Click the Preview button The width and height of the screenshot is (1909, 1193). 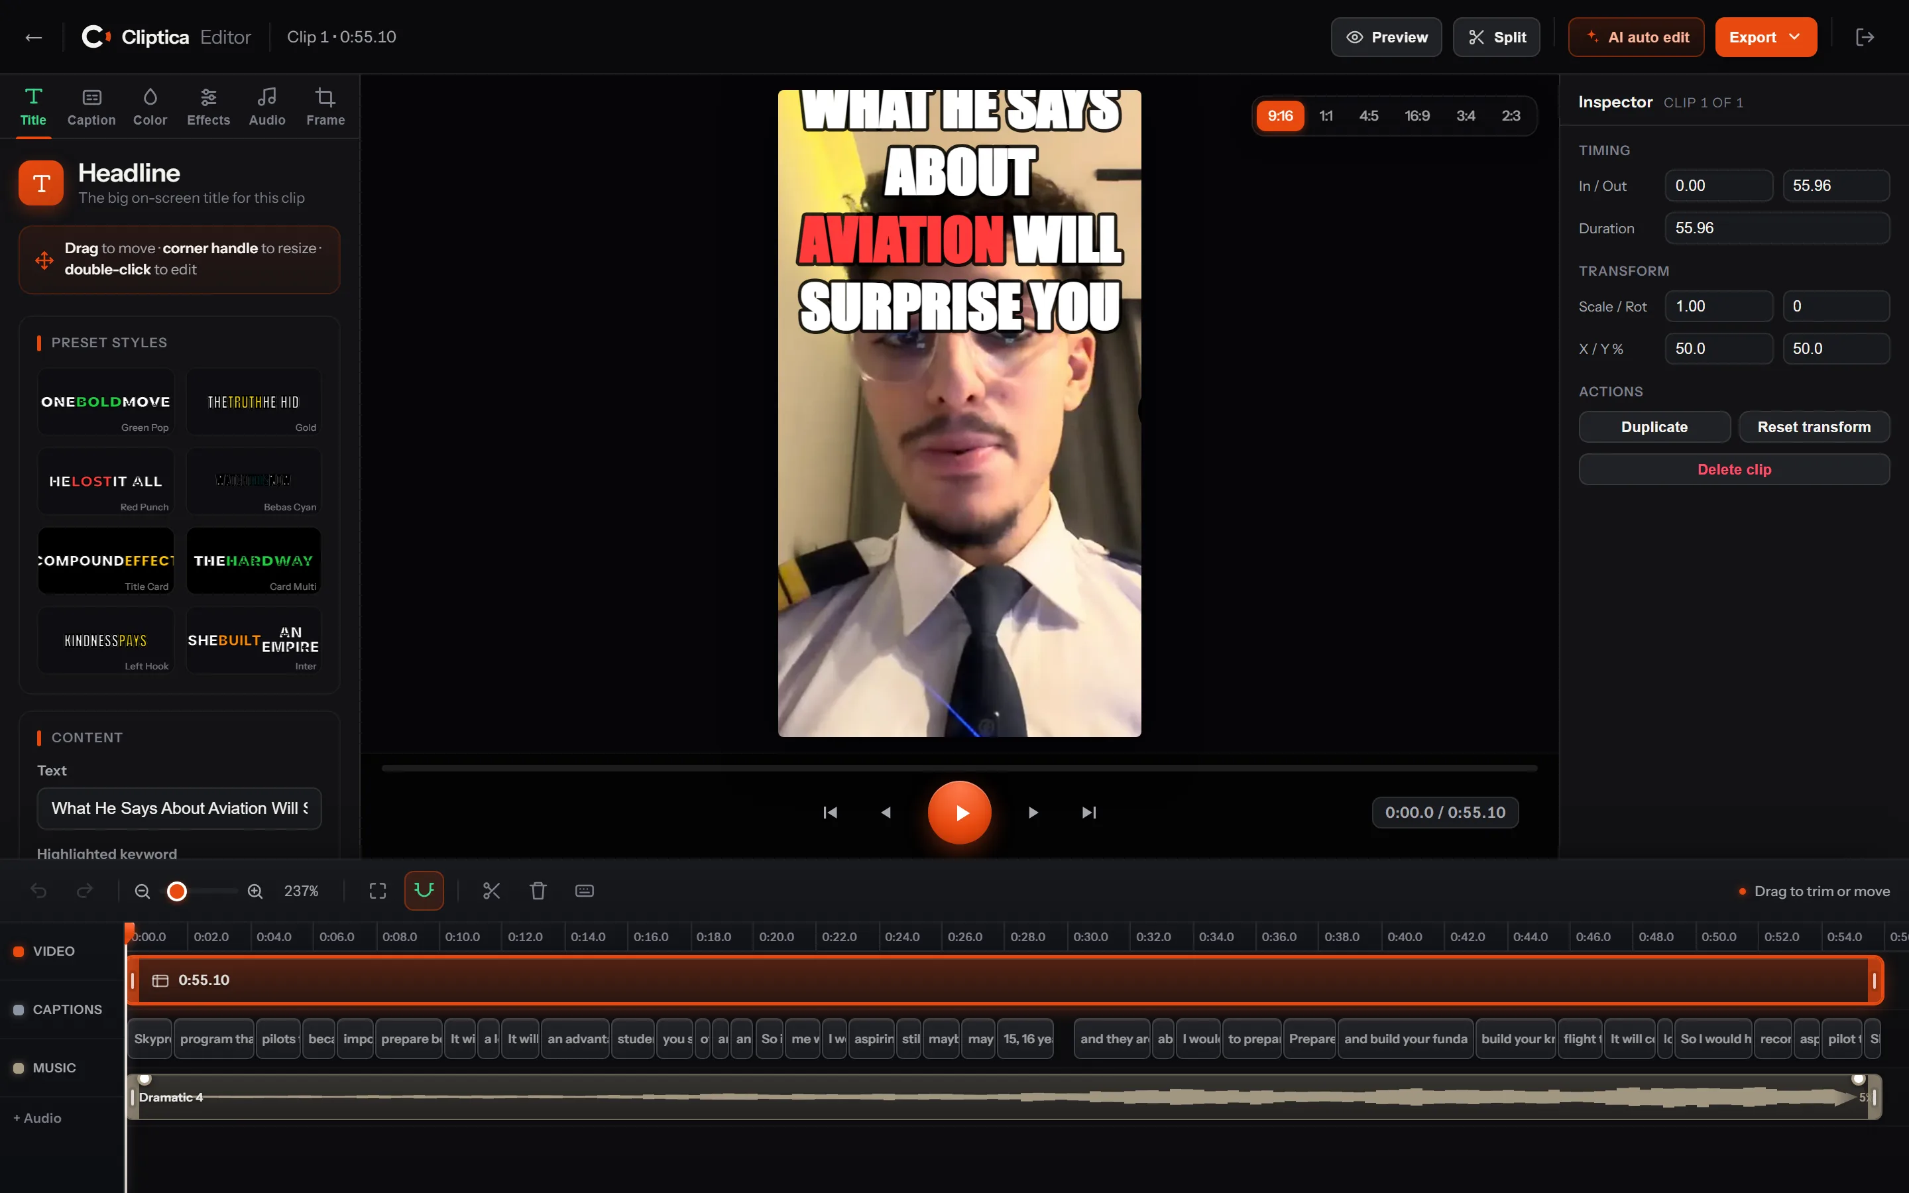coord(1386,37)
